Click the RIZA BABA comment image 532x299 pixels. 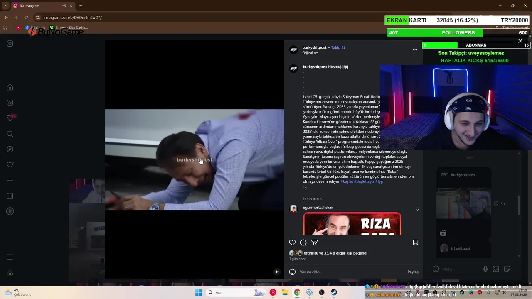tap(352, 224)
